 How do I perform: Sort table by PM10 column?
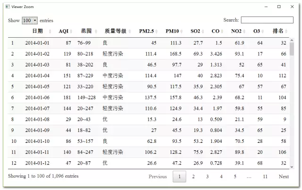[172, 31]
